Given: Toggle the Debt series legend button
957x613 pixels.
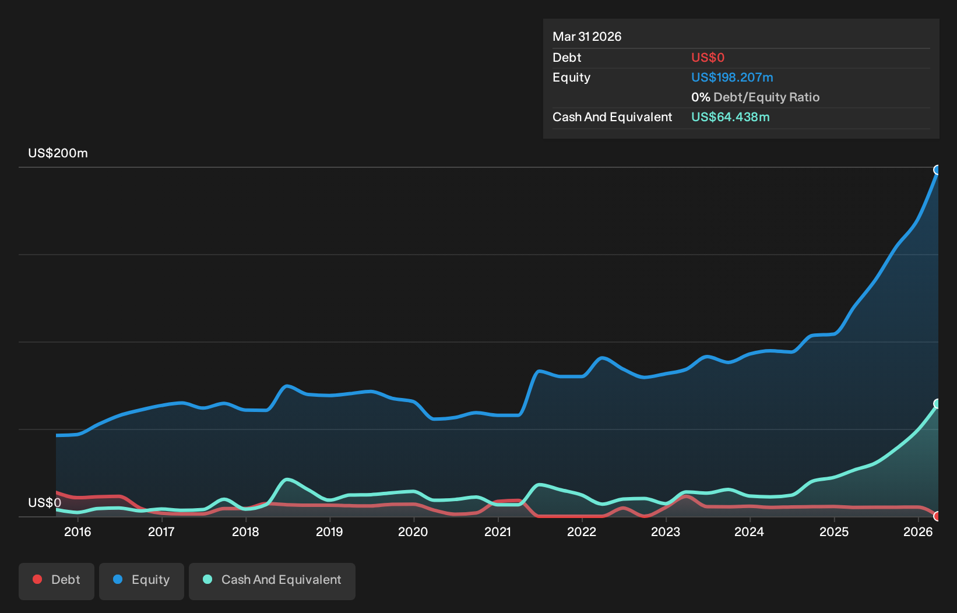Looking at the screenshot, I should [x=57, y=581].
